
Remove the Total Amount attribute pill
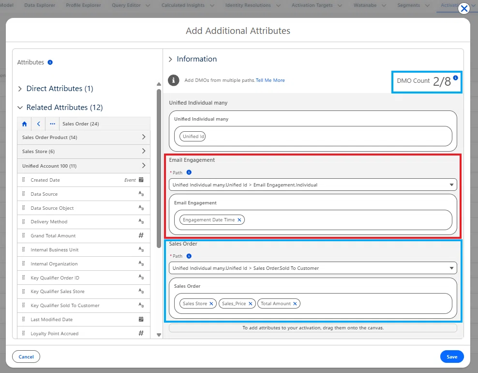point(295,304)
